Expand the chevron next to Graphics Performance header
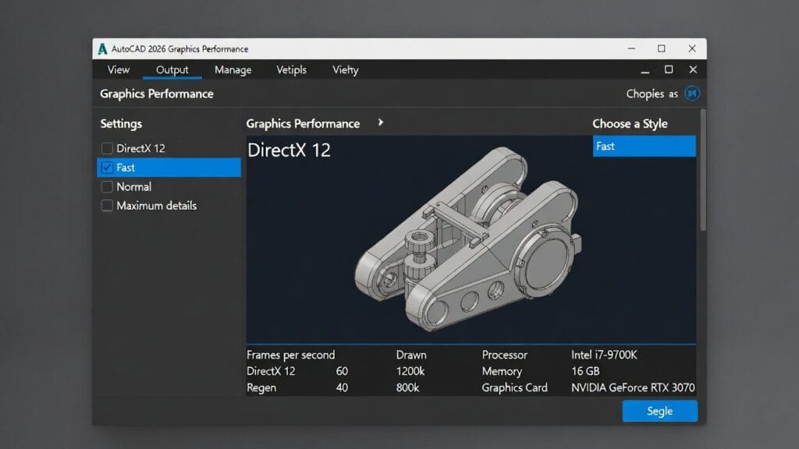The image size is (799, 449). click(x=381, y=123)
